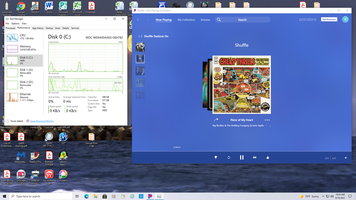This screenshot has height=200, width=356.
Task: Pause the Pandora playback
Action: pyautogui.click(x=242, y=157)
